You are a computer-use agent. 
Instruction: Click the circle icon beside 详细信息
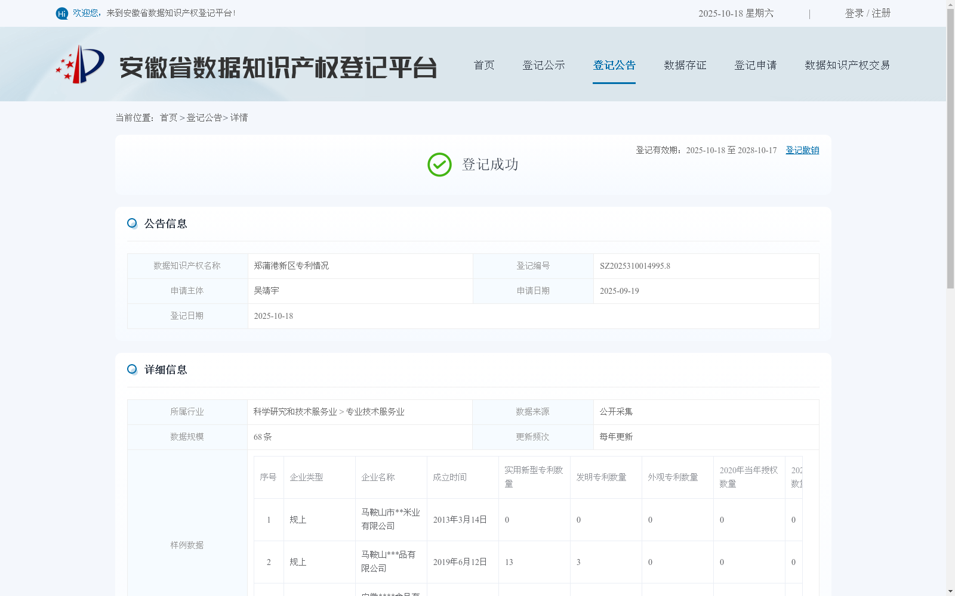132,370
